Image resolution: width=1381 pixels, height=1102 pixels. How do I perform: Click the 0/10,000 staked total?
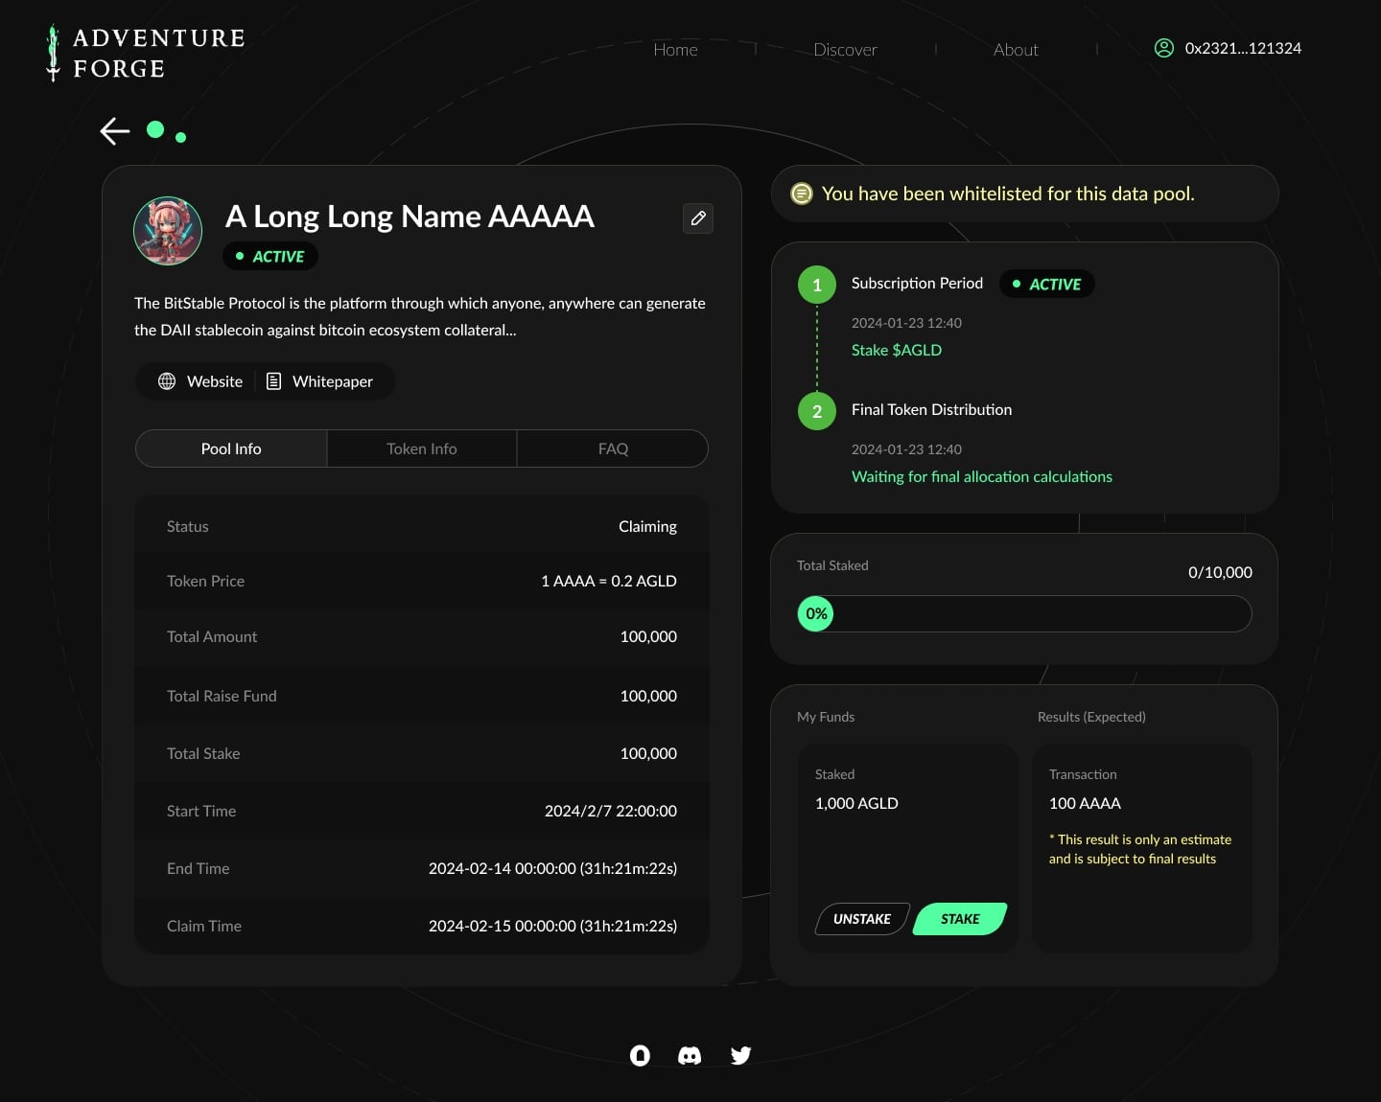coord(1220,572)
